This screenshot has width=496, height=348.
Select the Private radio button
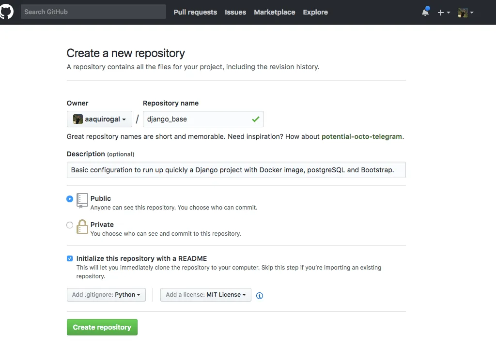click(x=70, y=225)
